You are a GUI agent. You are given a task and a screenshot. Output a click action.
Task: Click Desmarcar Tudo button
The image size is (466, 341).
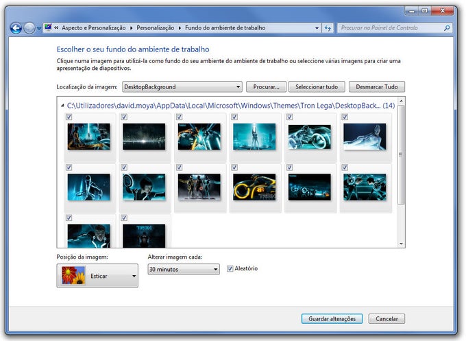click(376, 87)
